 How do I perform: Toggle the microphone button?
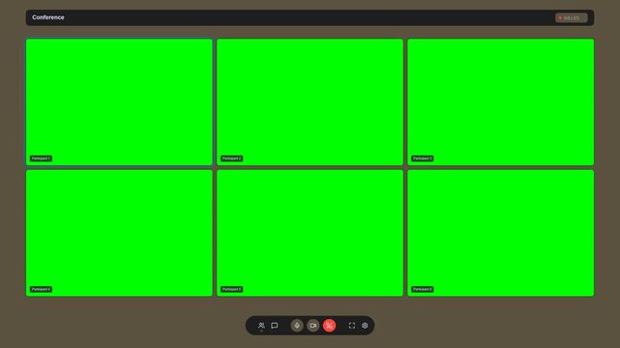point(297,326)
